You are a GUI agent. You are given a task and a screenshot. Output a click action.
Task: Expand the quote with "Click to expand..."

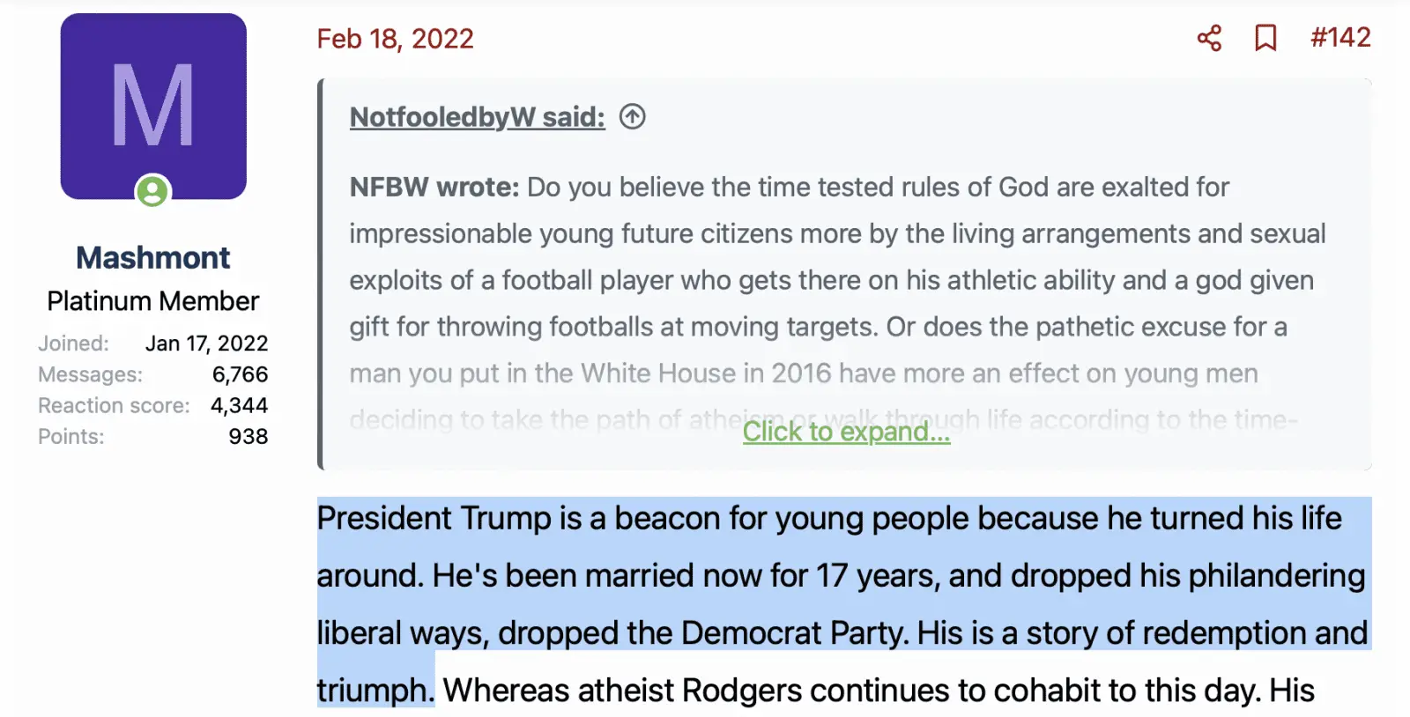click(x=846, y=432)
